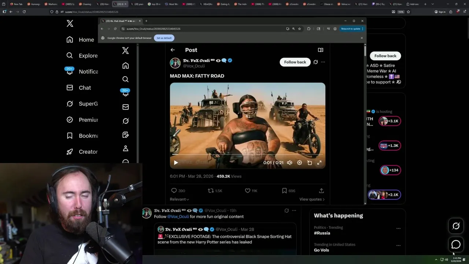Open more options for Go Vols trend
The height and width of the screenshot is (264, 469).
click(398, 245)
